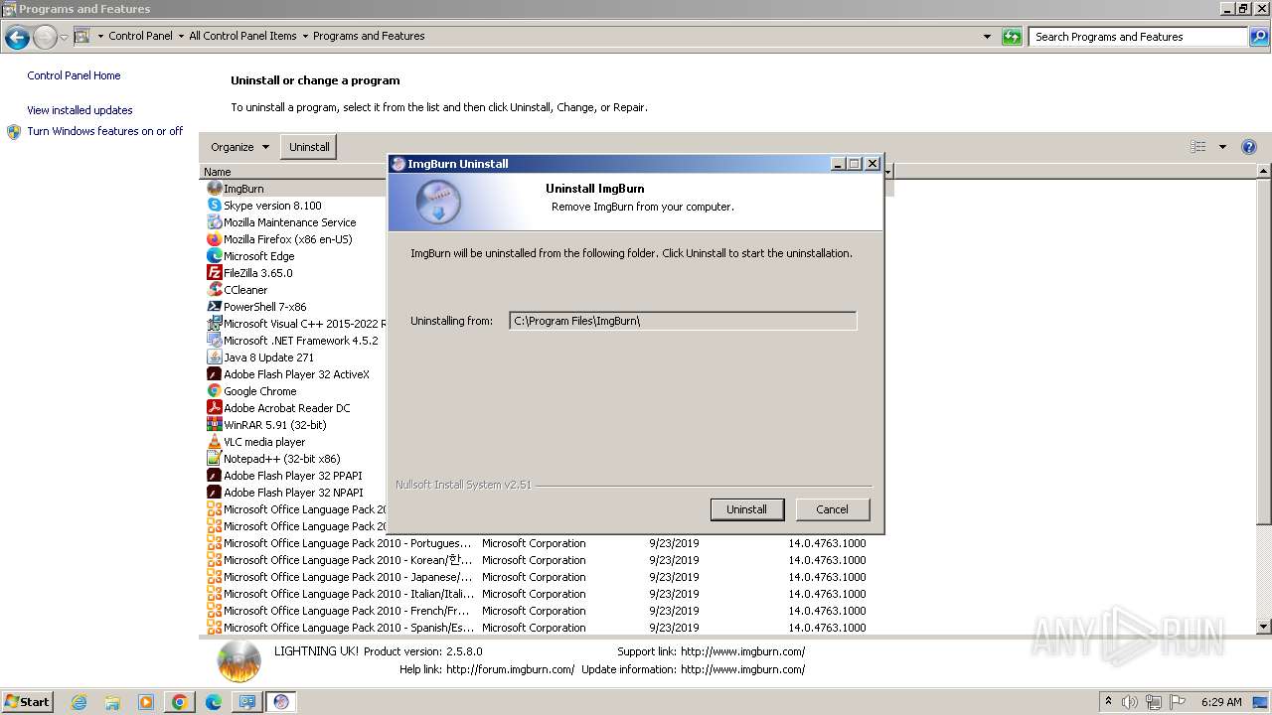The width and height of the screenshot is (1272, 715).
Task: Select the VLC media player icon
Action: 214,442
